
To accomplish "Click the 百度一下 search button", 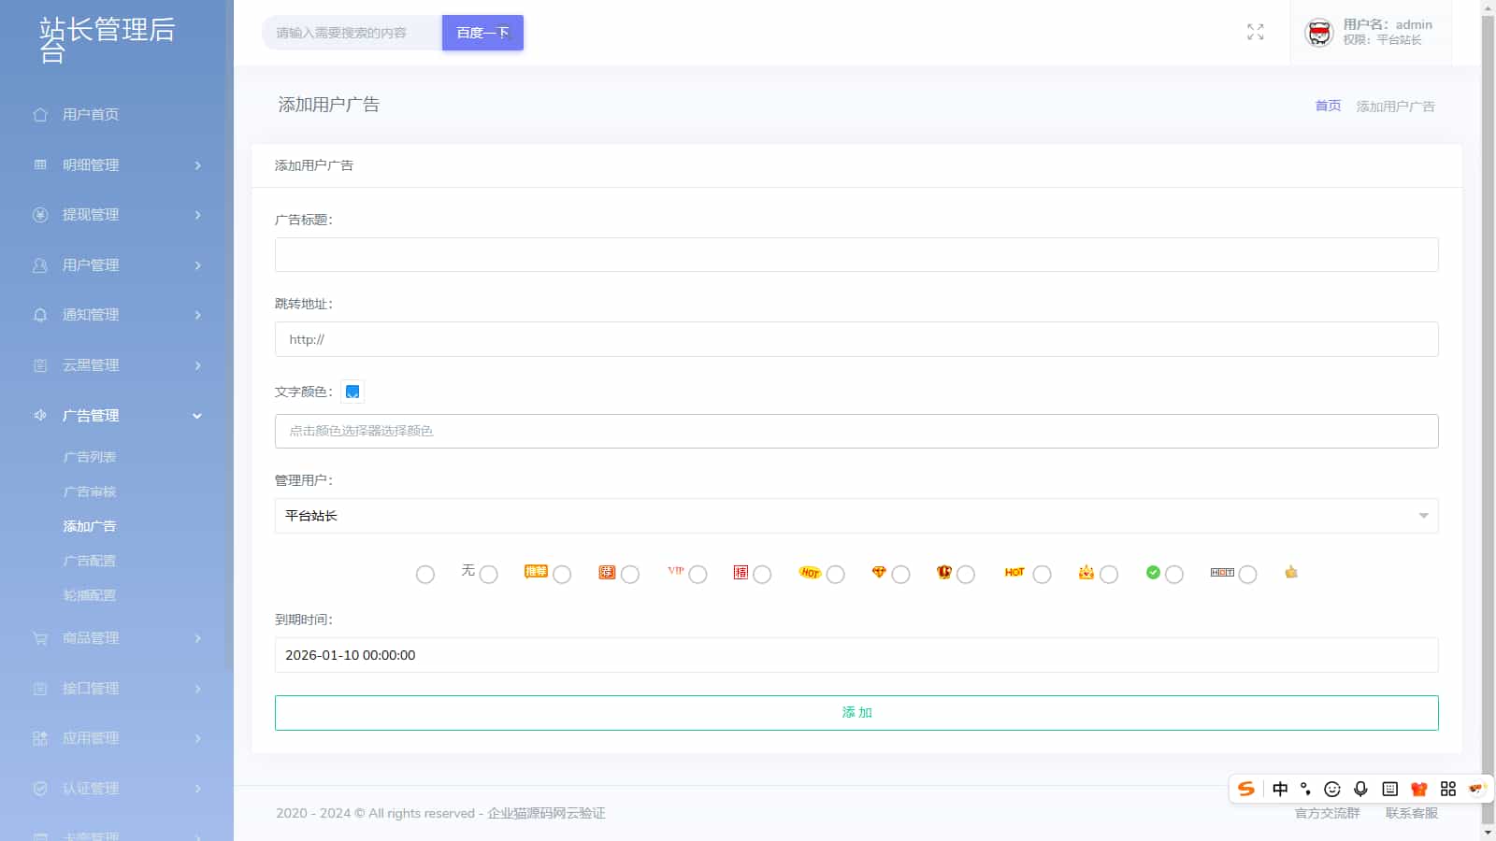I will pos(482,33).
